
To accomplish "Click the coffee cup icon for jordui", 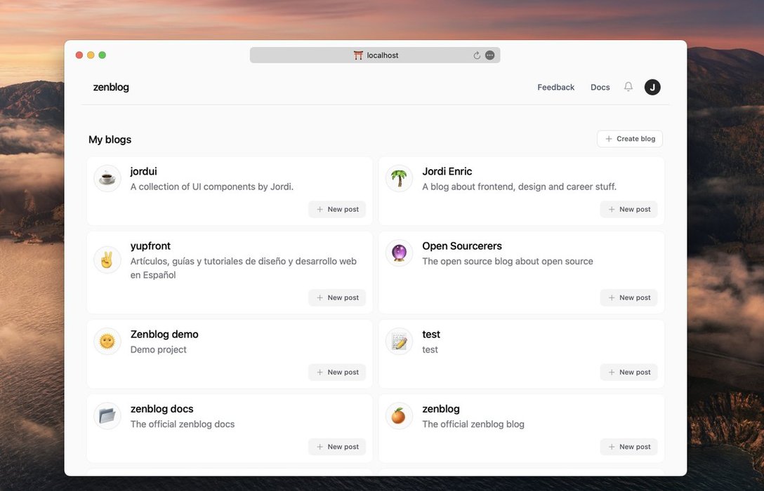I will click(x=107, y=179).
